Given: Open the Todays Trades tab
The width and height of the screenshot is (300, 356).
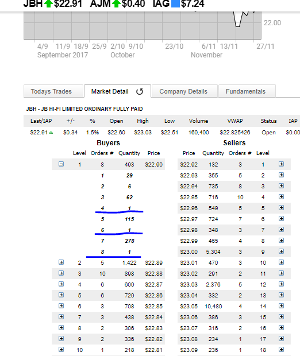Looking at the screenshot, I should 53,91.
